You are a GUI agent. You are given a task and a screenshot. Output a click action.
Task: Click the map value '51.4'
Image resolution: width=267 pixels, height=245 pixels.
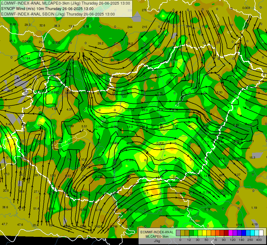36,209
